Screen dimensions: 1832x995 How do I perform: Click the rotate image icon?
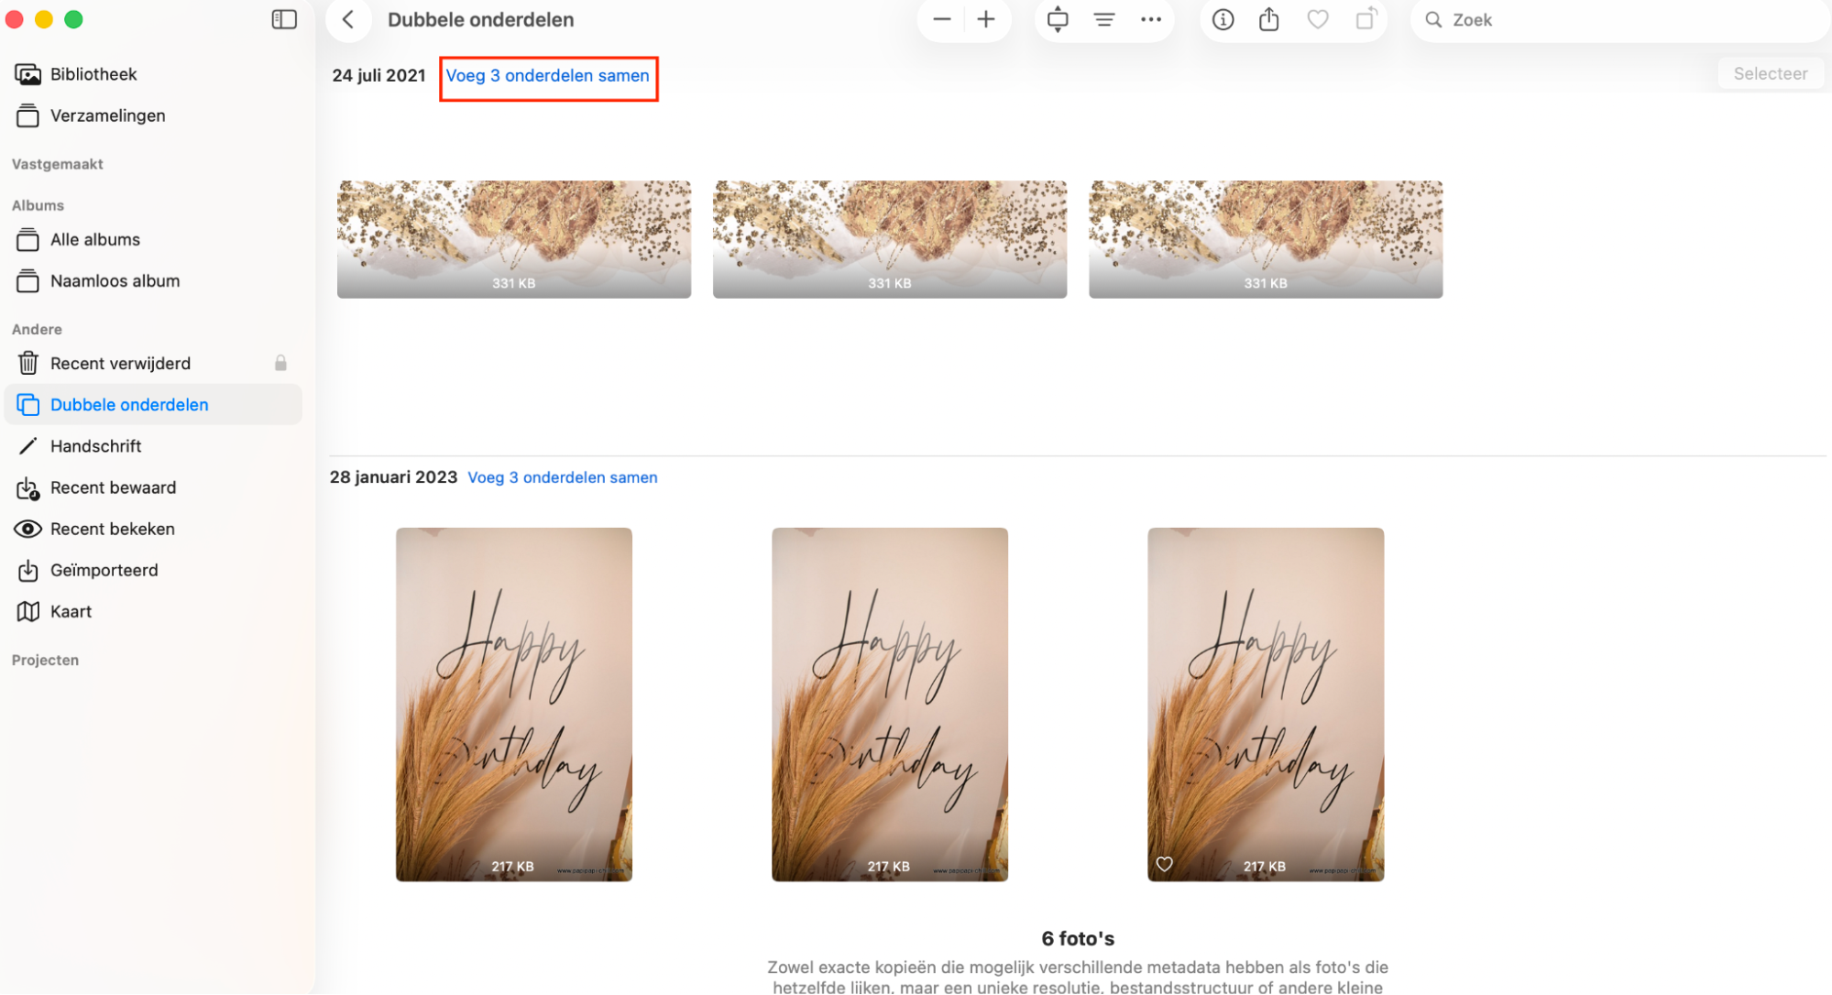pos(1366,19)
